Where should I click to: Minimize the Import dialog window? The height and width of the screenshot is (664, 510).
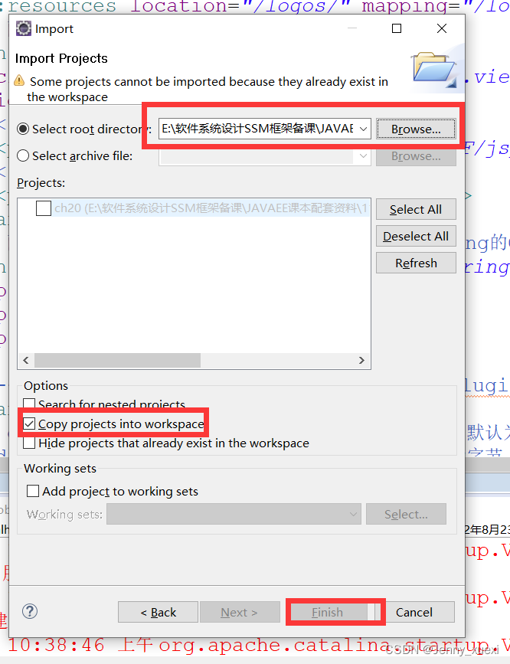click(352, 28)
